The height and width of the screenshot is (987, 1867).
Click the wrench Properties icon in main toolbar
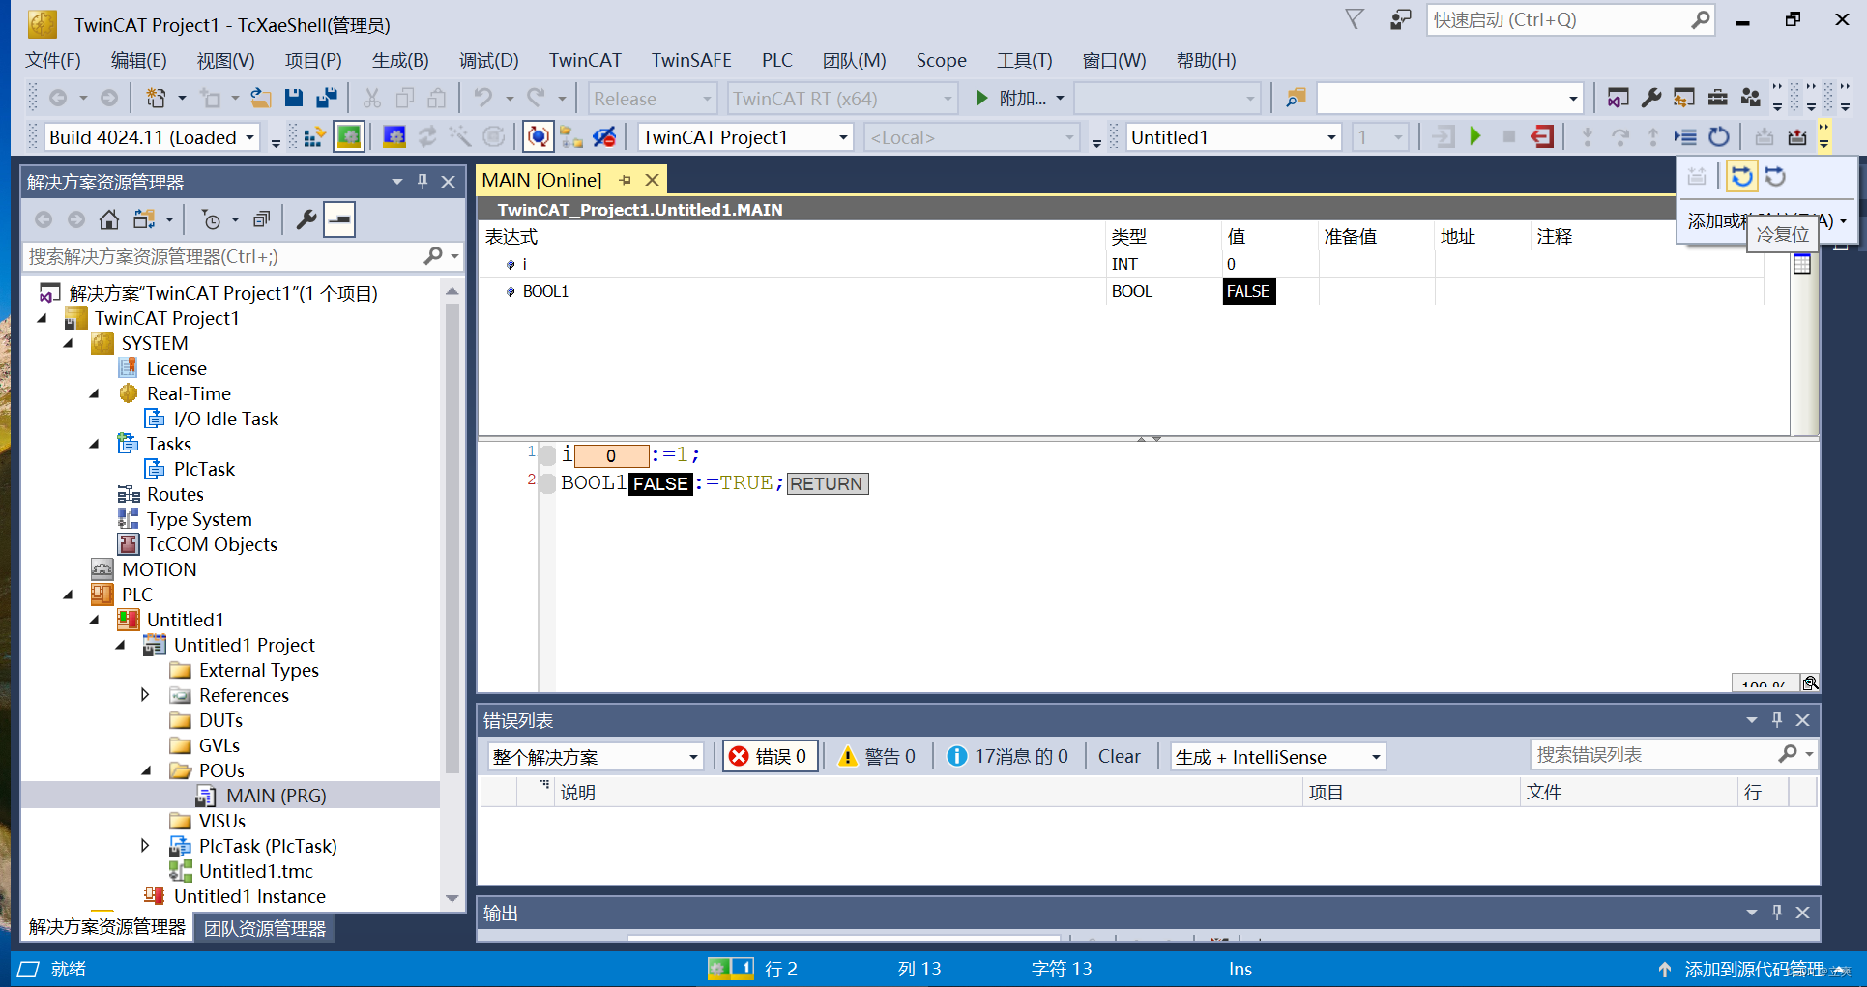(x=1651, y=98)
